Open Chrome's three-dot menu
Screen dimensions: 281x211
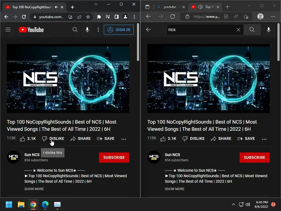tap(134, 17)
